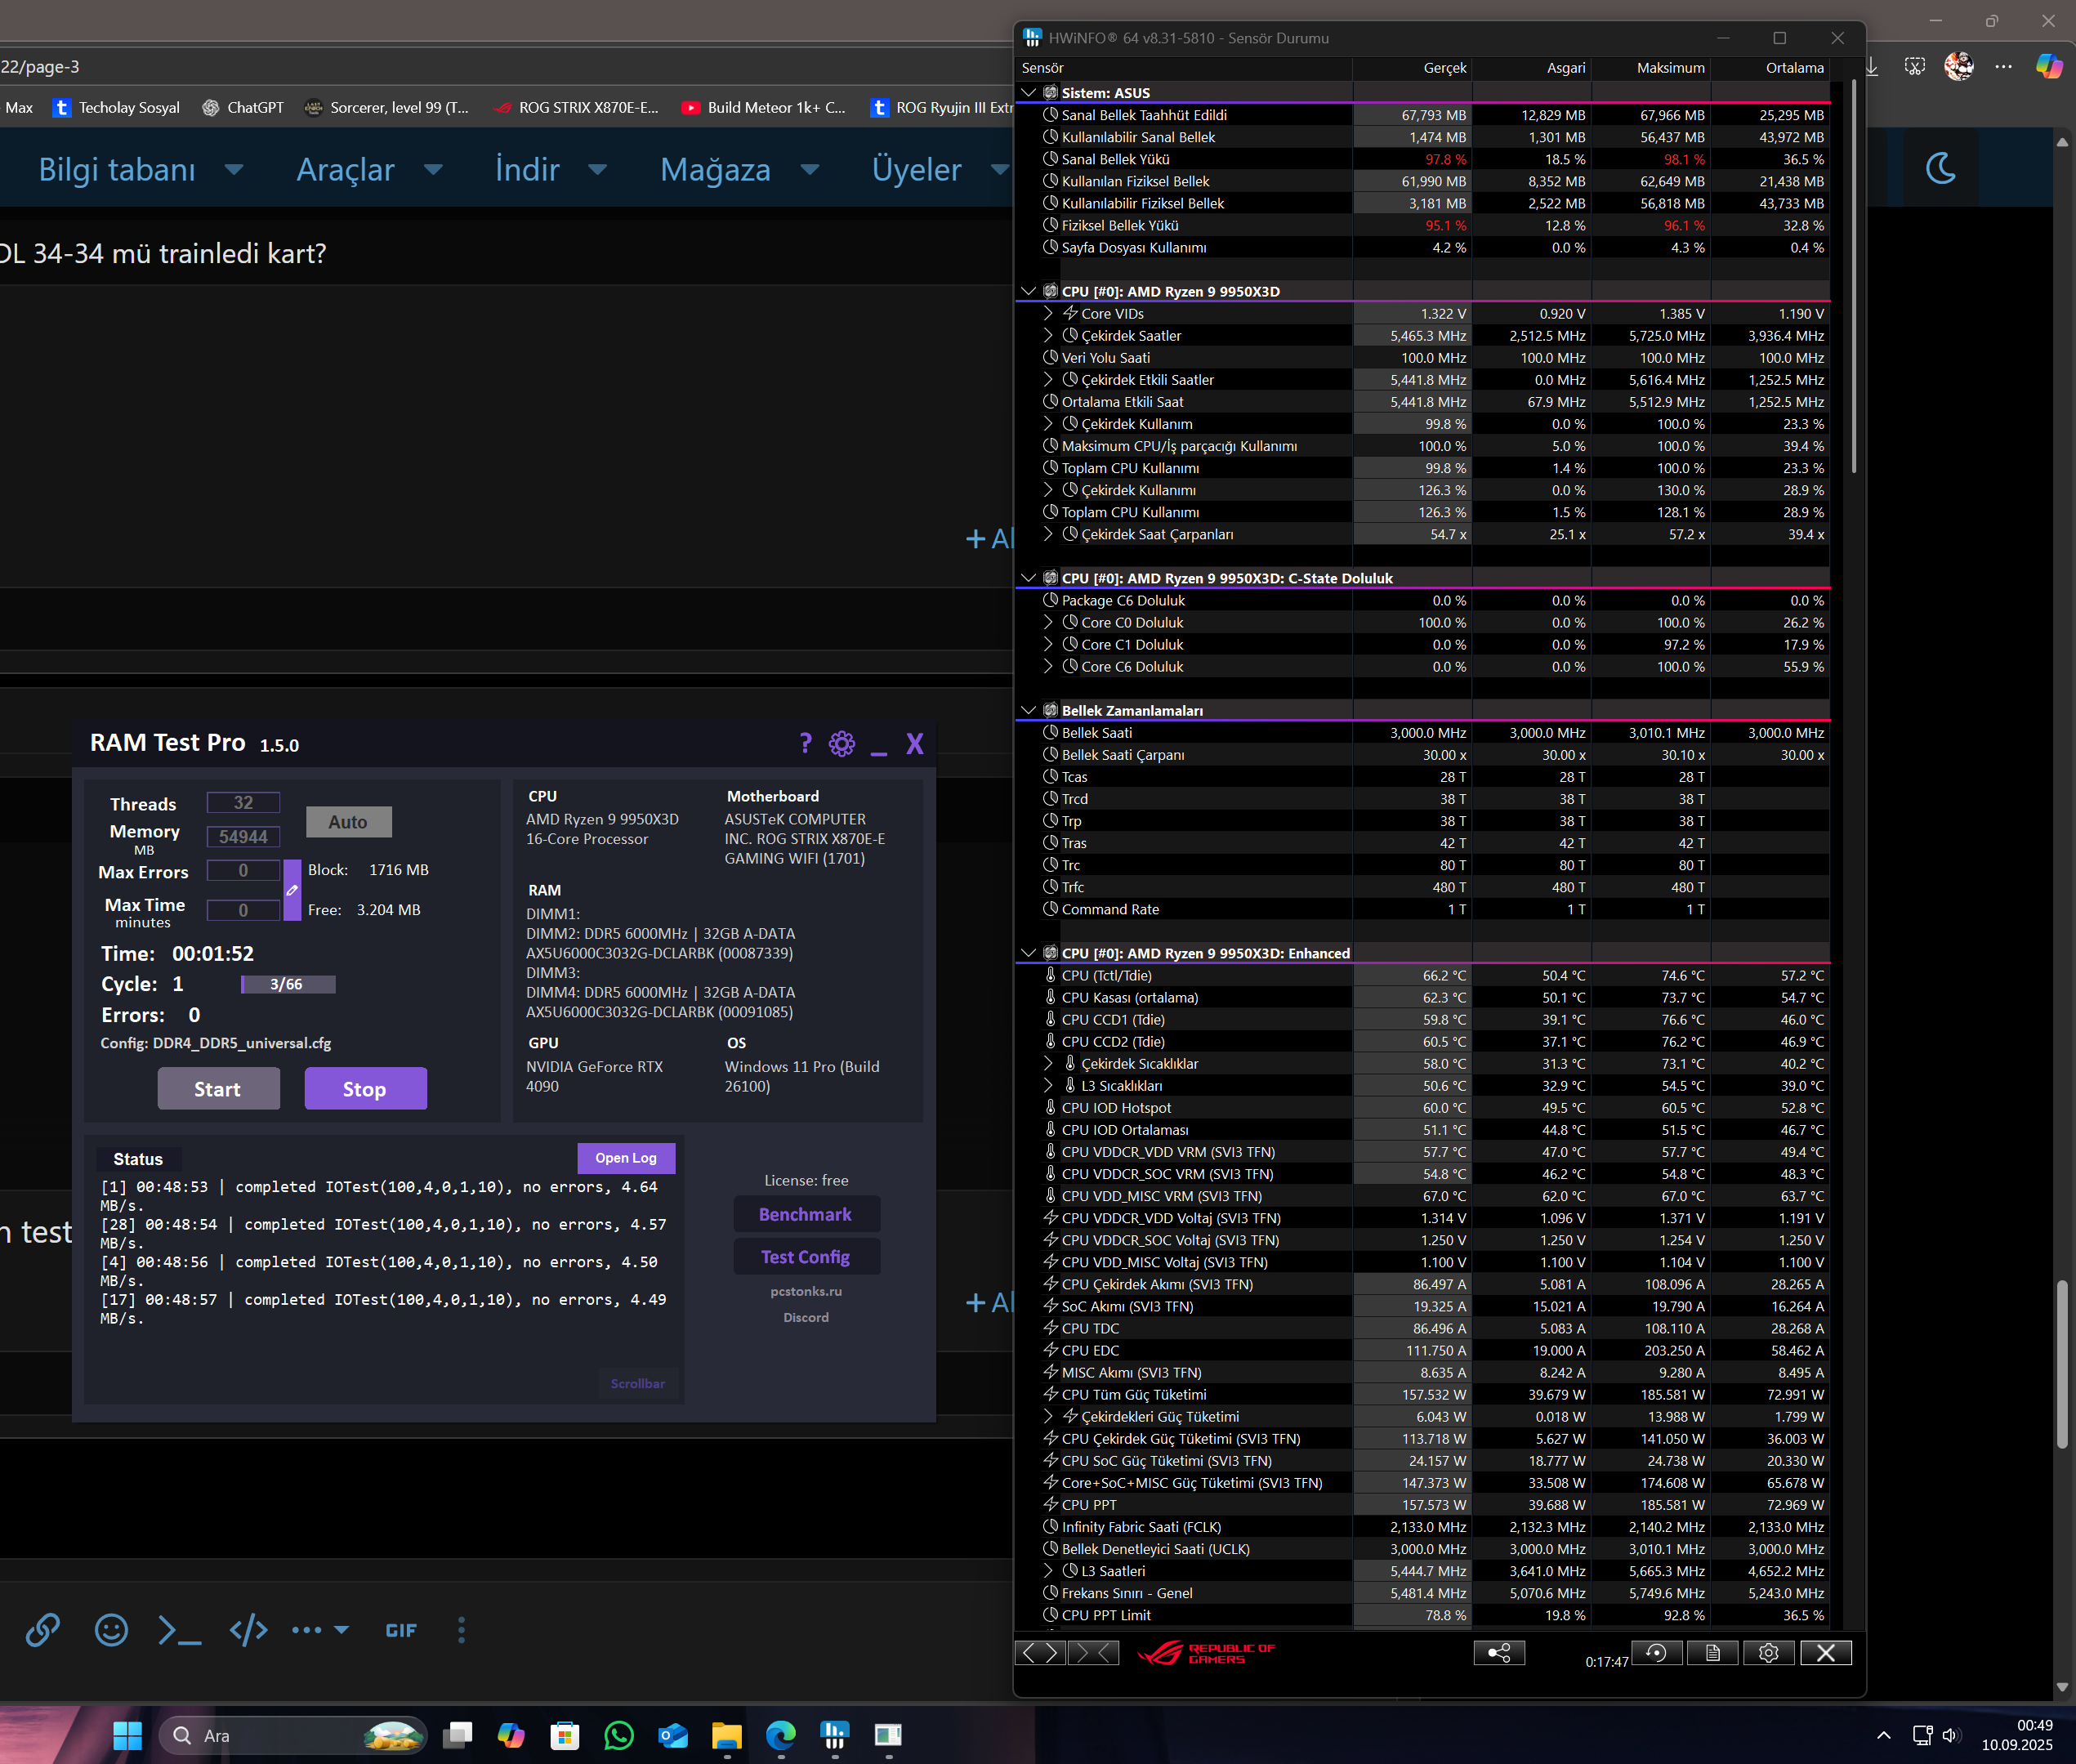The width and height of the screenshot is (2076, 1764).
Task: Open the Discord link in RAM Test Pro
Action: (806, 1317)
